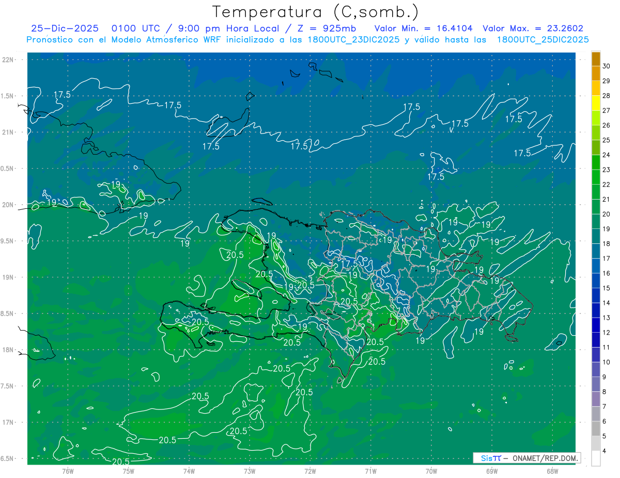620x478 pixels.
Task: Click the legend value '28'
Action: click(607, 96)
